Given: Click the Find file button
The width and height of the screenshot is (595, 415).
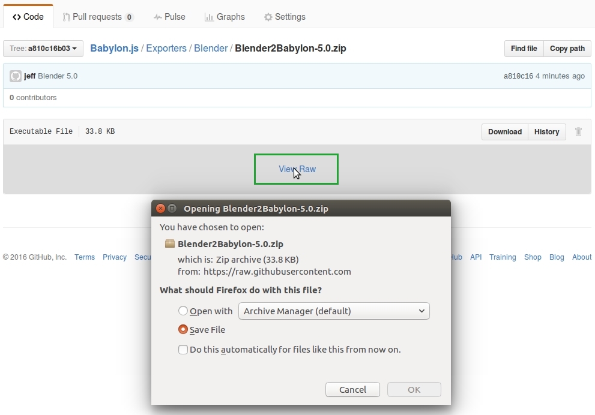Looking at the screenshot, I should coord(524,49).
